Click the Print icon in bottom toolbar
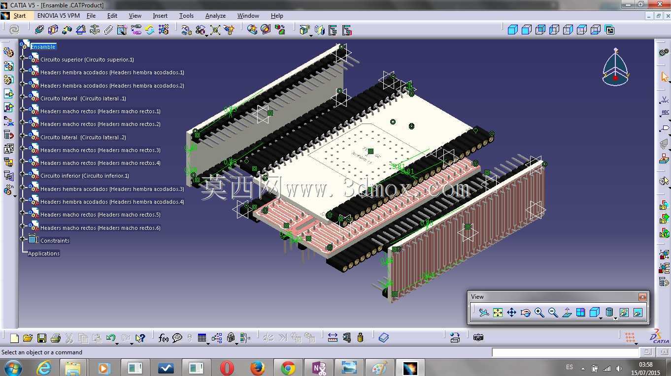This screenshot has height=376, width=671. point(55,338)
